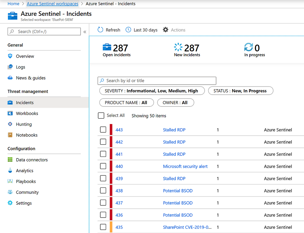The image size is (304, 233).
Task: Tick the checkbox for incident 437
Action: [103, 203]
